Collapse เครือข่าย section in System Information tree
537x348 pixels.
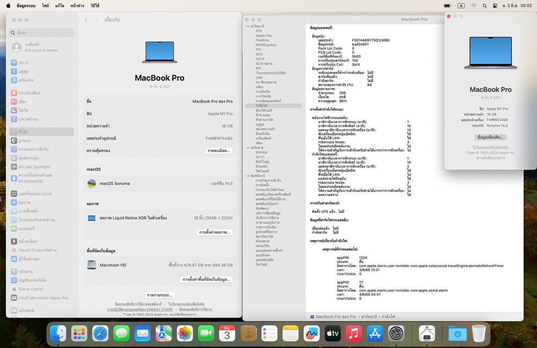tap(248, 147)
